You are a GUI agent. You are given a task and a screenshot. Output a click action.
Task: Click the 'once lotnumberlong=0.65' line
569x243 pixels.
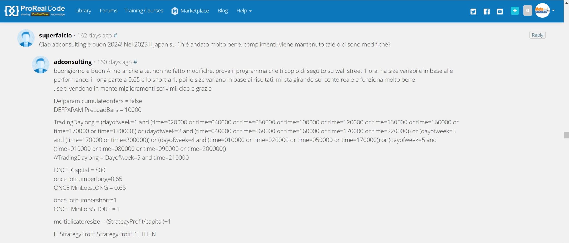click(88, 179)
